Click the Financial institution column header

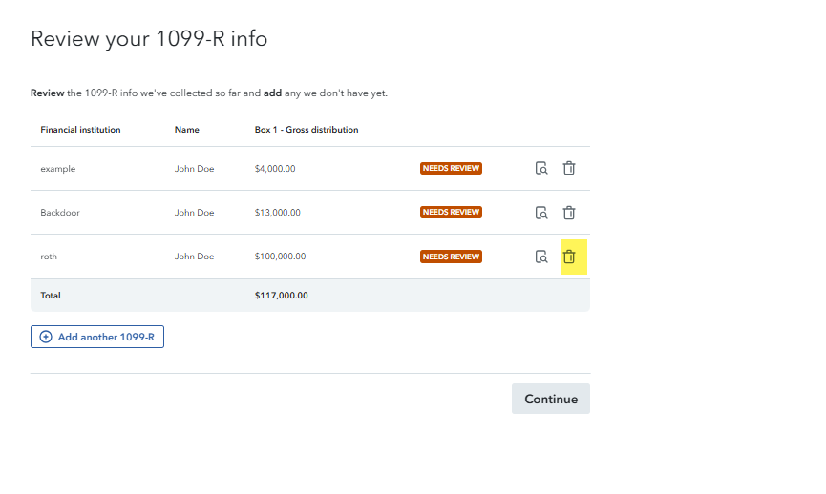tap(80, 130)
